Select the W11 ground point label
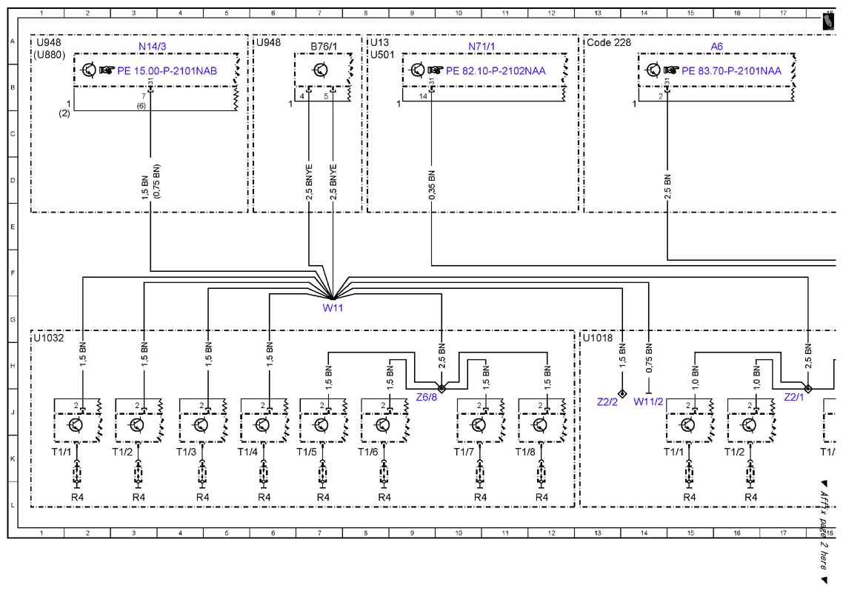Viewport: 843px width, 591px height. tap(333, 308)
